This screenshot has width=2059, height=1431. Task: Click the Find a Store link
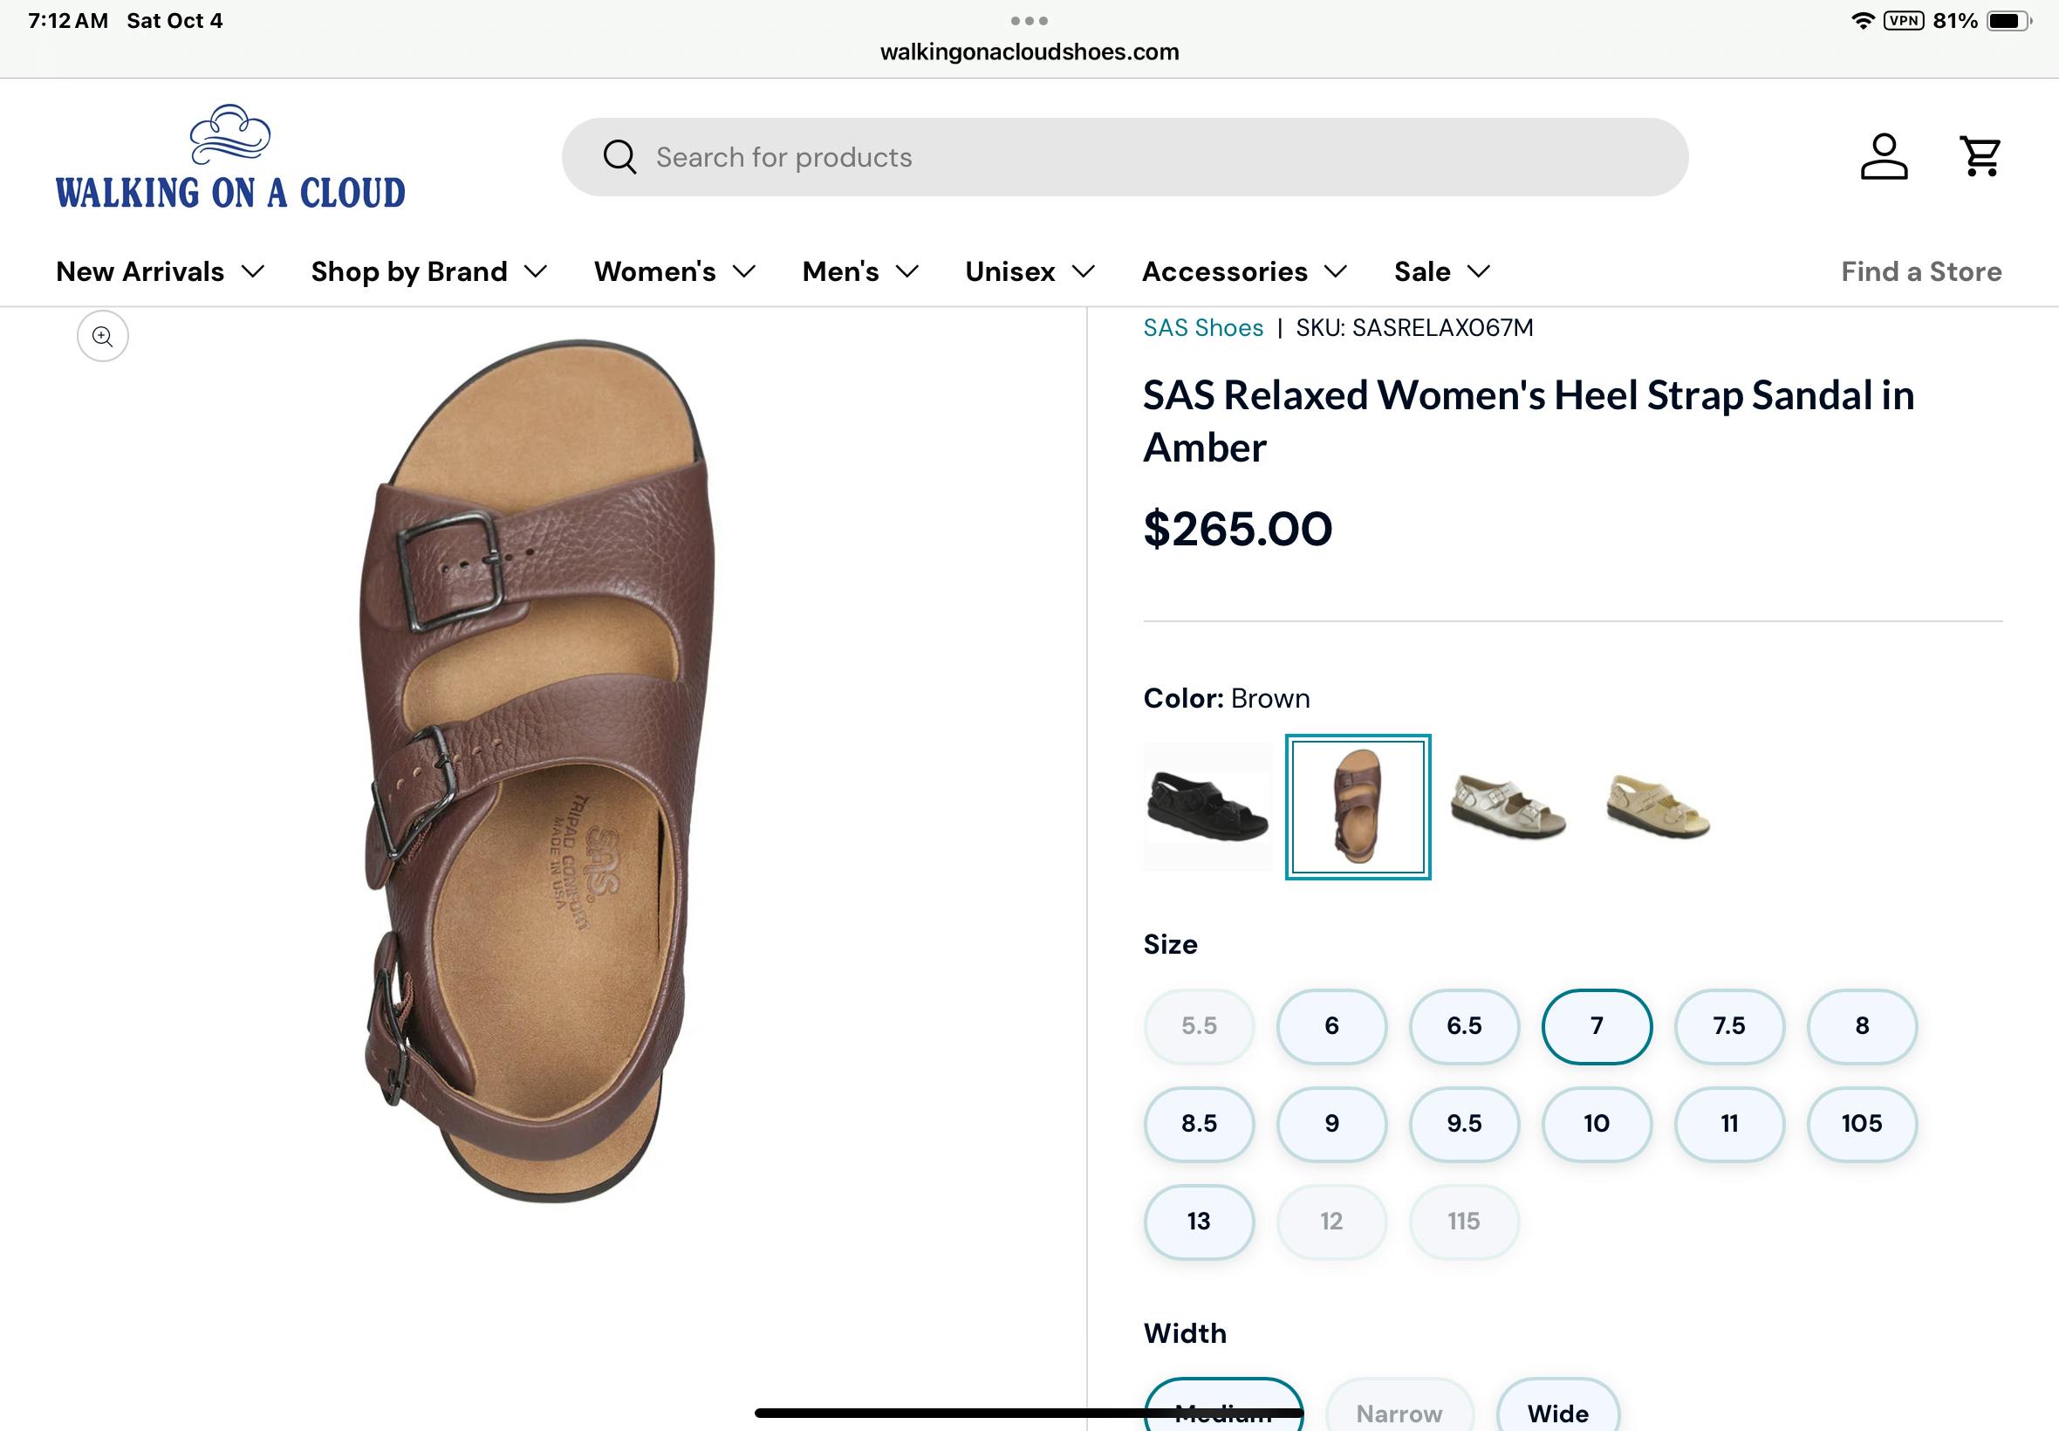click(x=1921, y=271)
